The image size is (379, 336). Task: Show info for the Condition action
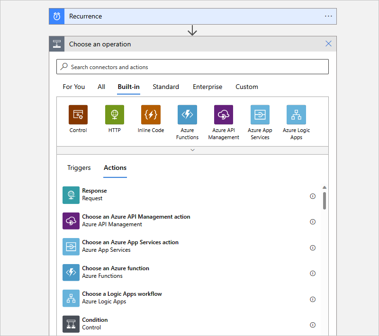coord(313,325)
